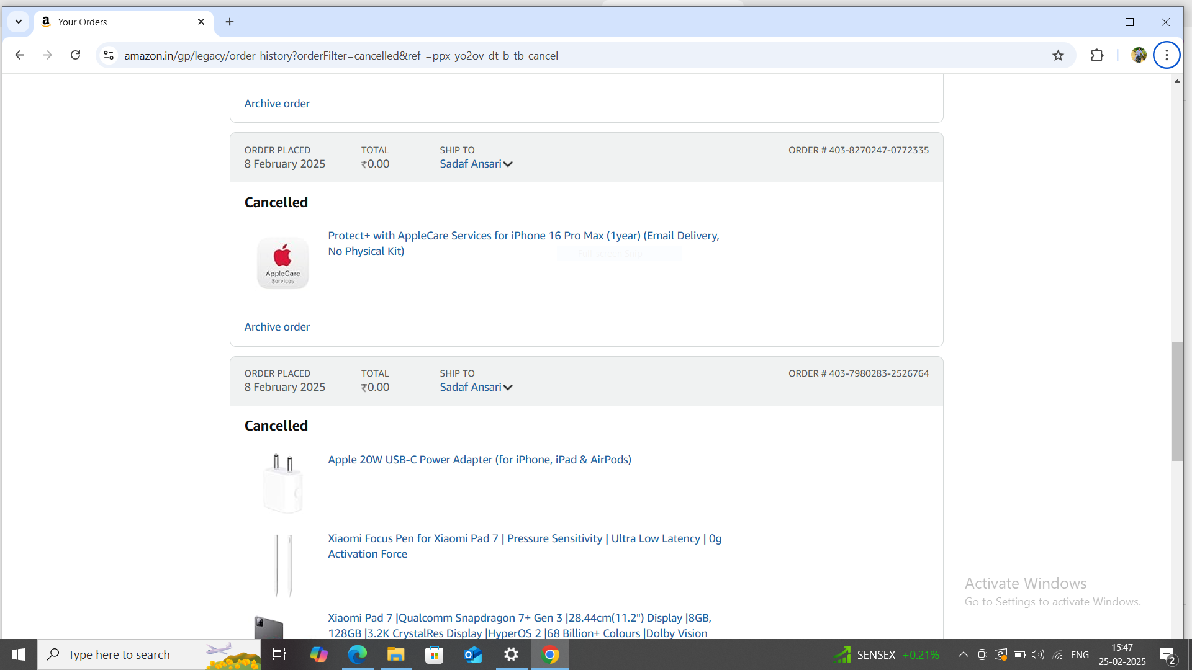Click the Apple power adapter thumbnail
This screenshot has height=670, width=1192.
(x=282, y=483)
